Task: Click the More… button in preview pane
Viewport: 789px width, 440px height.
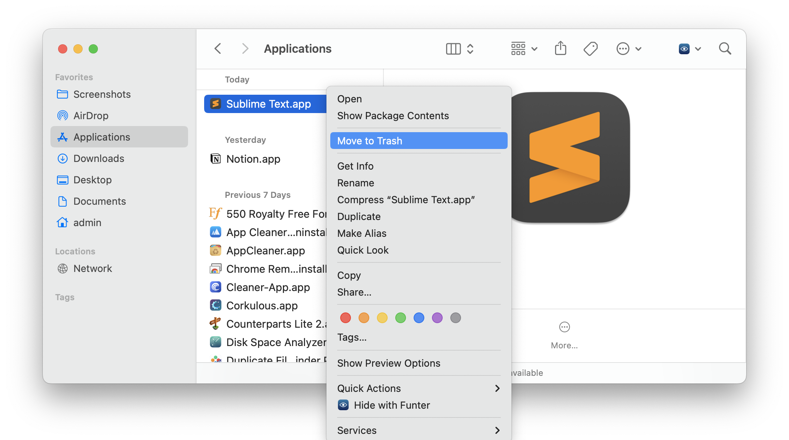Action: pos(565,335)
